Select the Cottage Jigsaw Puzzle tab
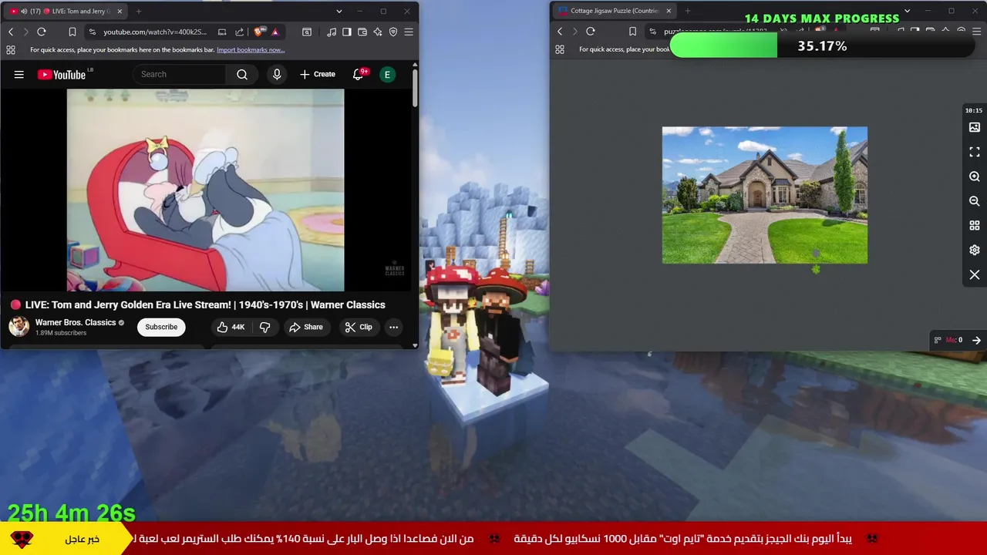 pyautogui.click(x=614, y=11)
